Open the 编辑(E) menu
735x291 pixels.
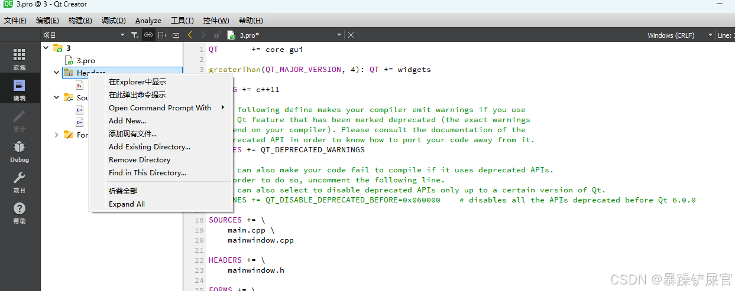tap(47, 21)
